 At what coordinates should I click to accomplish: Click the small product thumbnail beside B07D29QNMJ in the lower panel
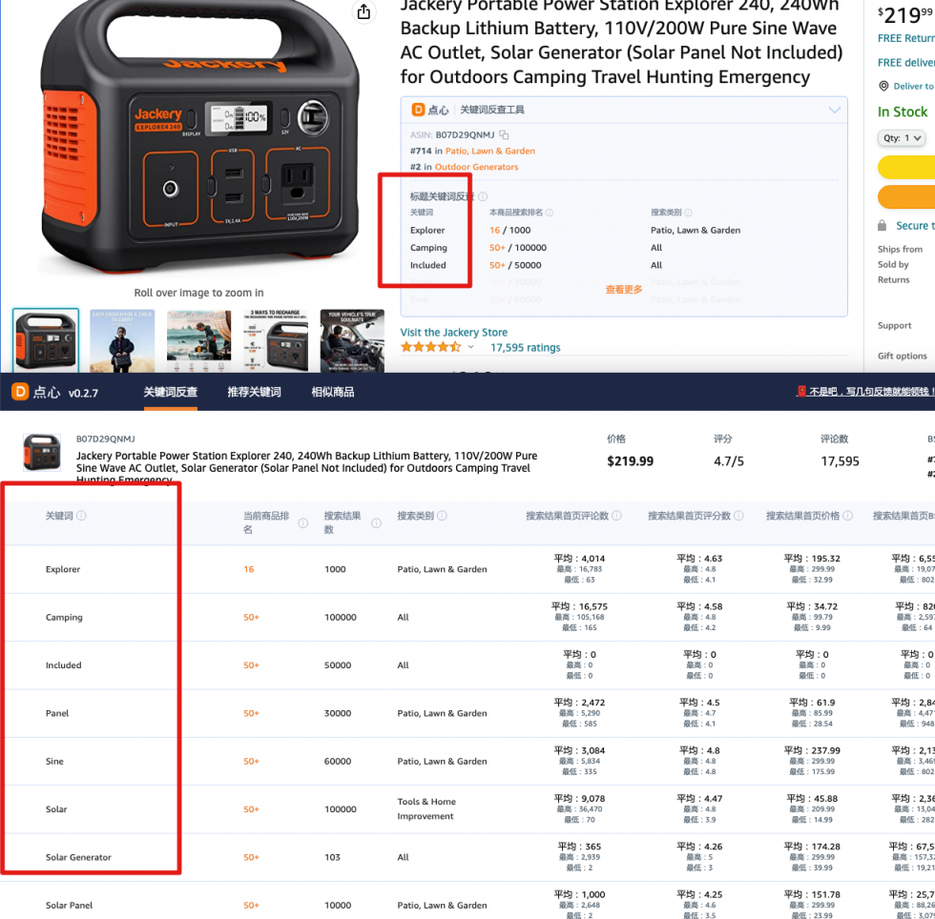coord(42,452)
